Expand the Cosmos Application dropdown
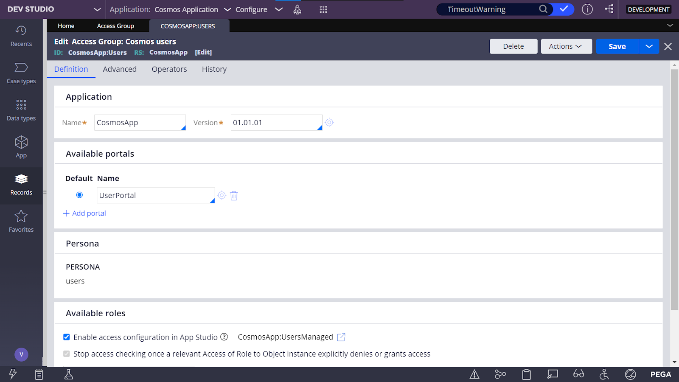Screen dimensions: 679x382 pos(227,9)
